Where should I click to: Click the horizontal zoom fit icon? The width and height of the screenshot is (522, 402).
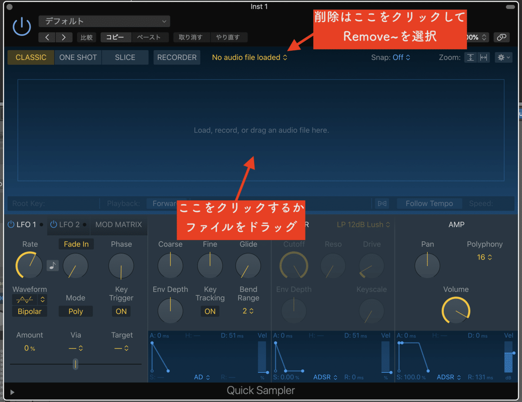pyautogui.click(x=483, y=57)
